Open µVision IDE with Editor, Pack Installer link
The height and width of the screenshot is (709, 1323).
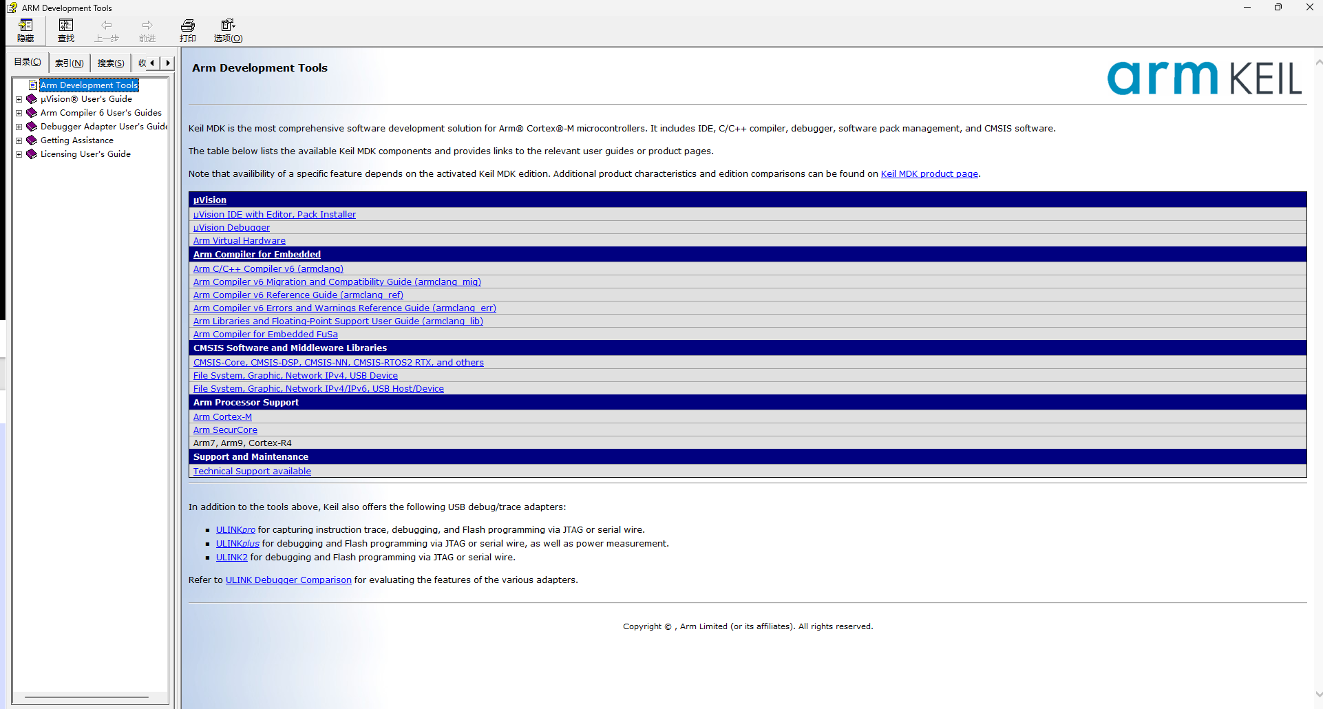(x=275, y=215)
